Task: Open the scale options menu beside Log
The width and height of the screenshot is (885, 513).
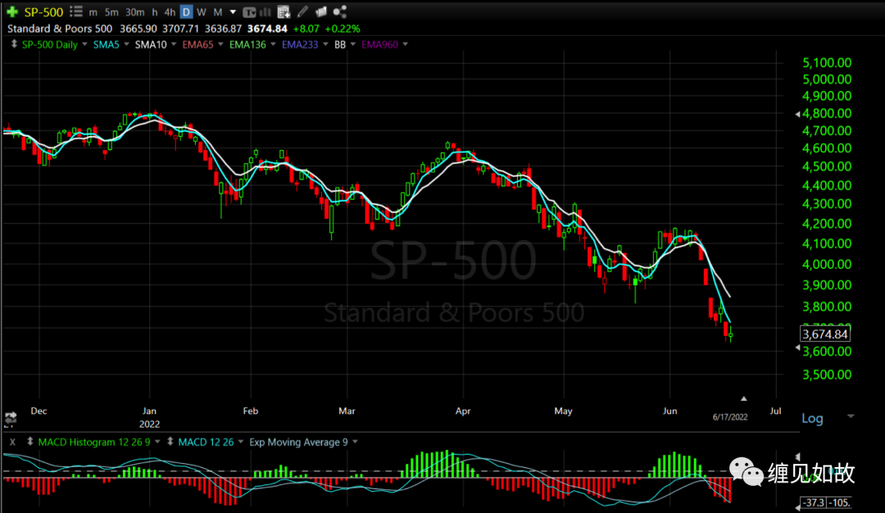Action: 851,416
